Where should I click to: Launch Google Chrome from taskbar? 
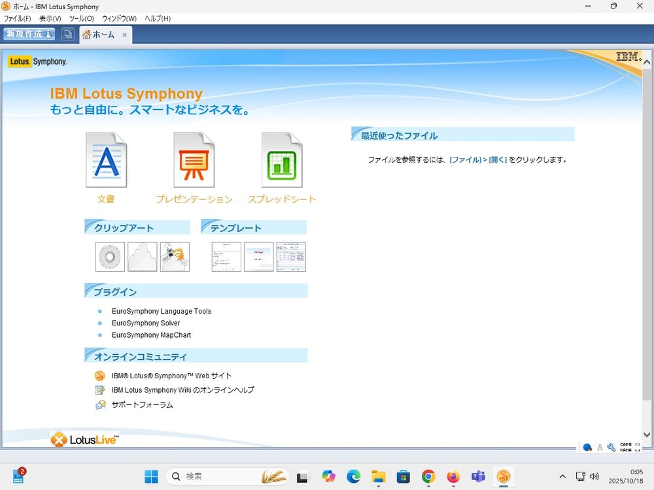428,476
